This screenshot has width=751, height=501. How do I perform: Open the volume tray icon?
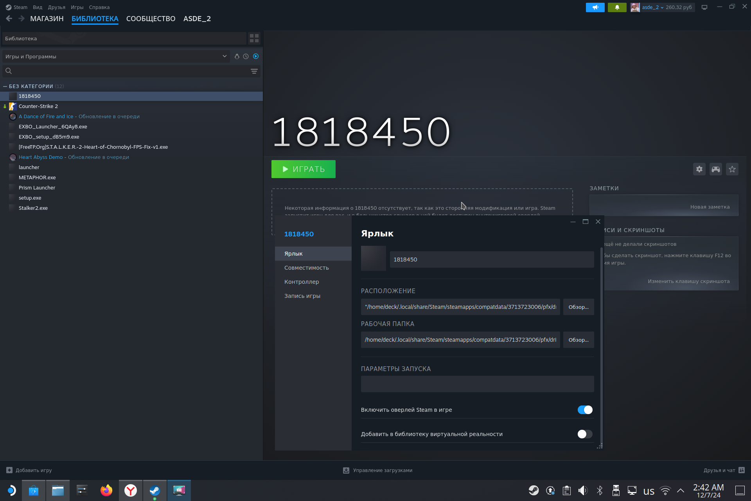click(583, 490)
